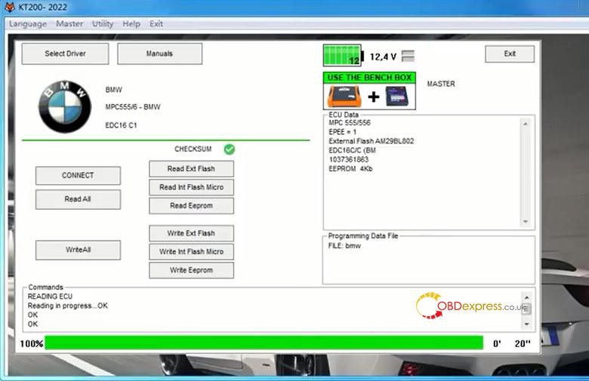Click Write Int Flash Micro
Image resolution: width=589 pixels, height=381 pixels.
pos(191,251)
